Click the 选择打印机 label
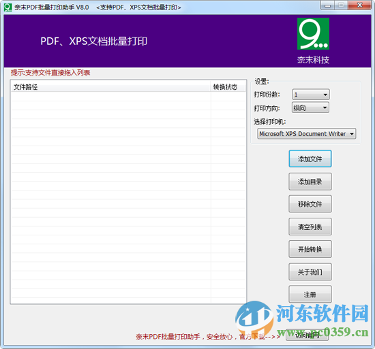 [x=270, y=122]
